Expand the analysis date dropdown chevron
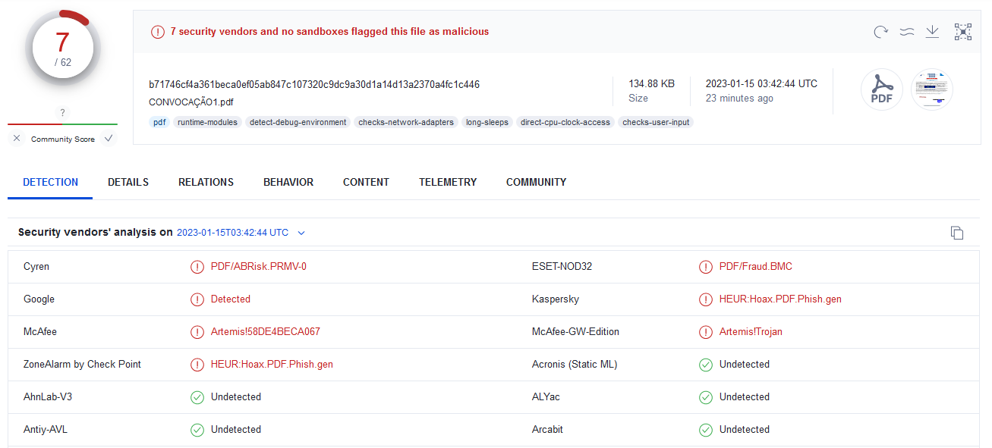 pos(301,233)
